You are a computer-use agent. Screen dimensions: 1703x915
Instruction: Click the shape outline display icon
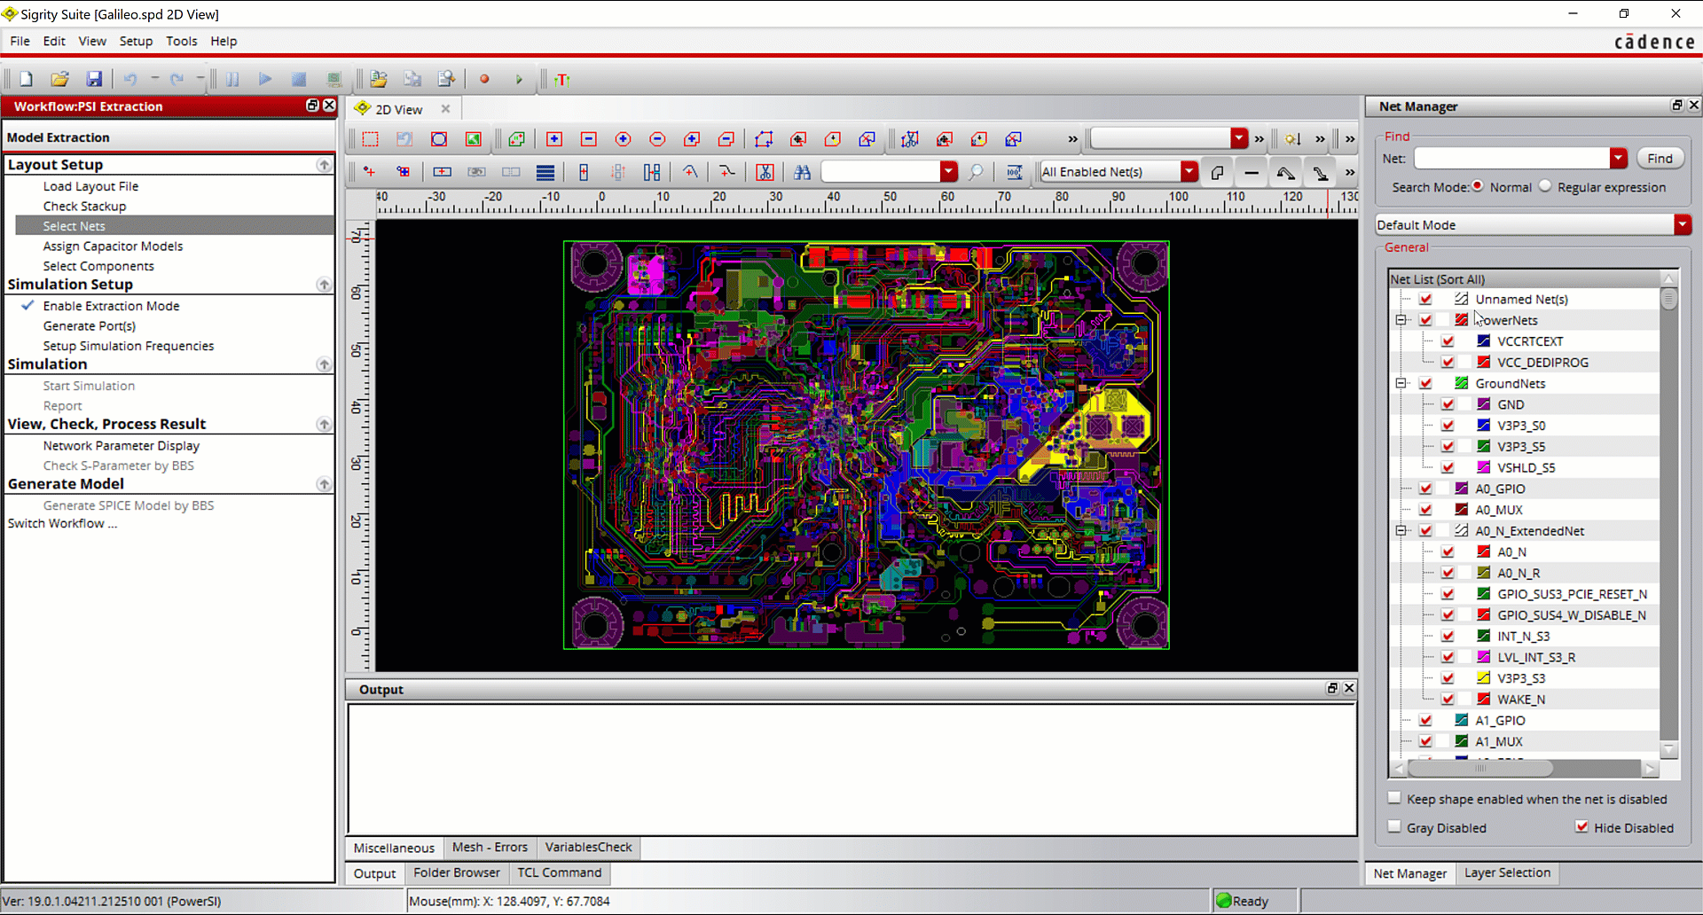click(1217, 172)
